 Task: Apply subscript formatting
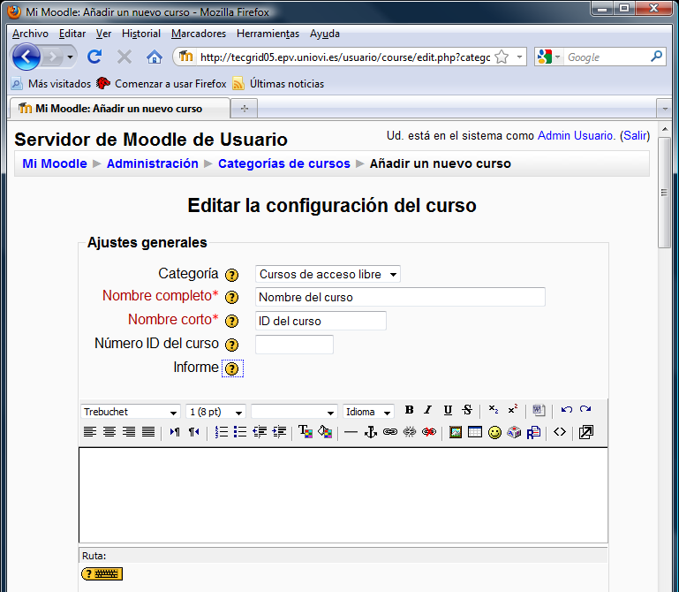pos(494,410)
